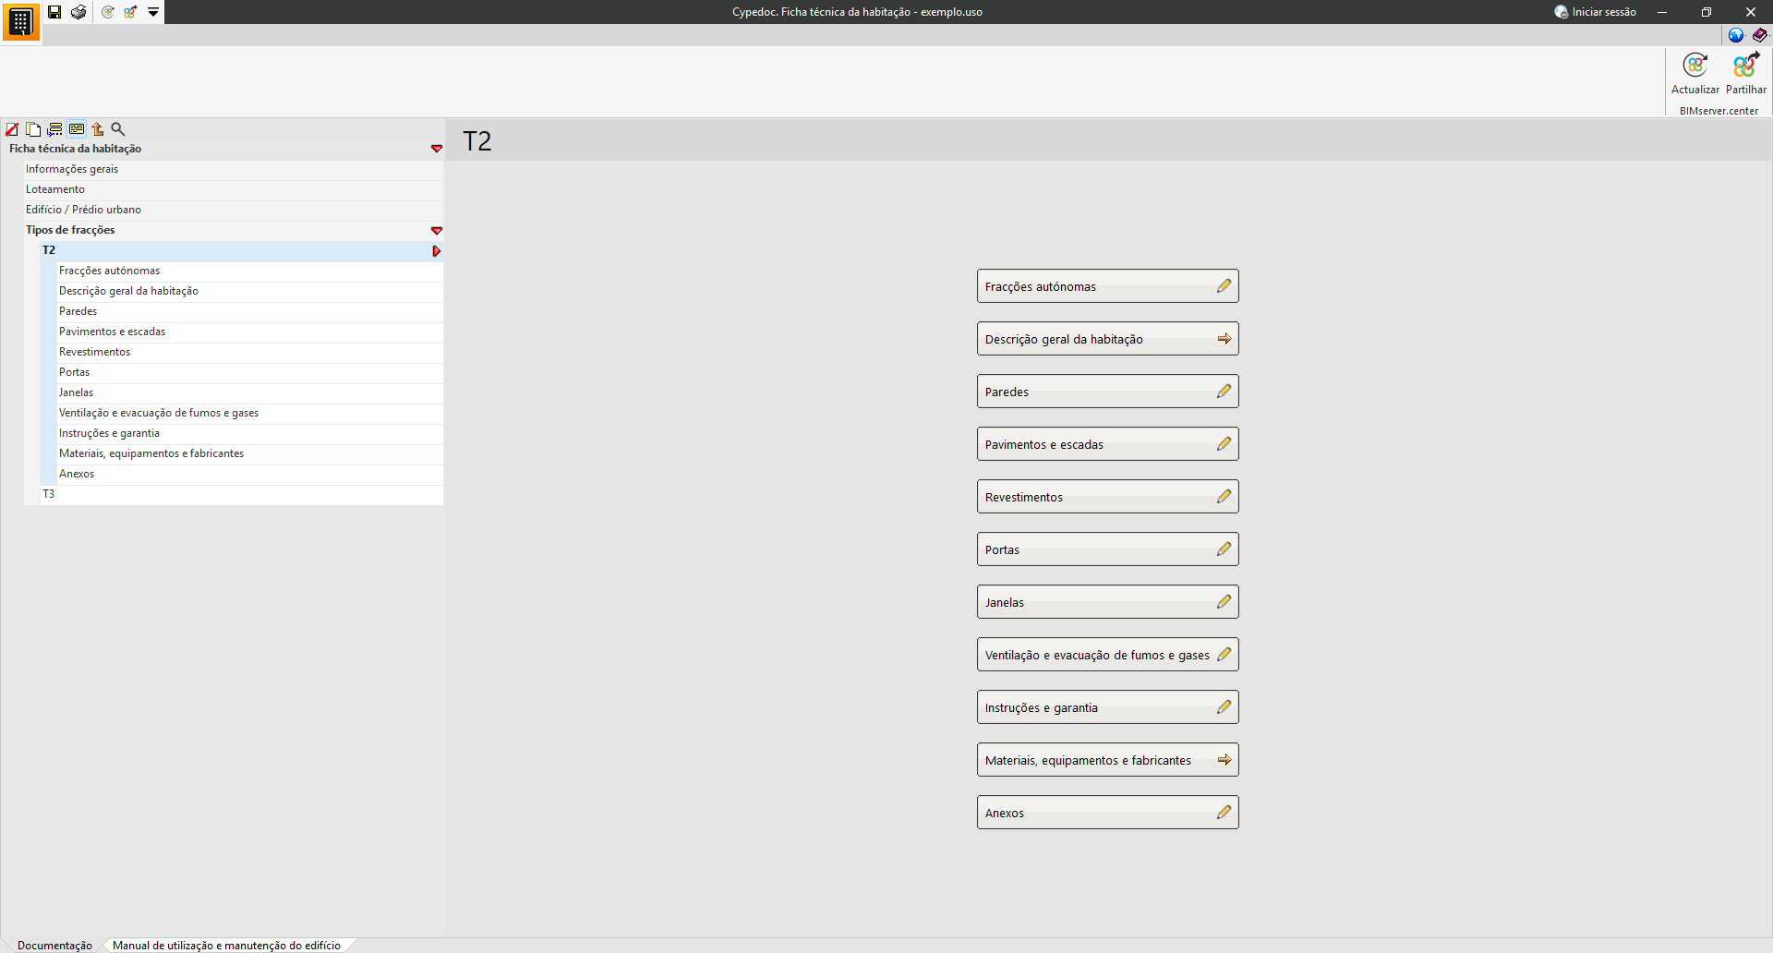Collapse the Ficha técnica da habitação tree node

click(x=437, y=149)
